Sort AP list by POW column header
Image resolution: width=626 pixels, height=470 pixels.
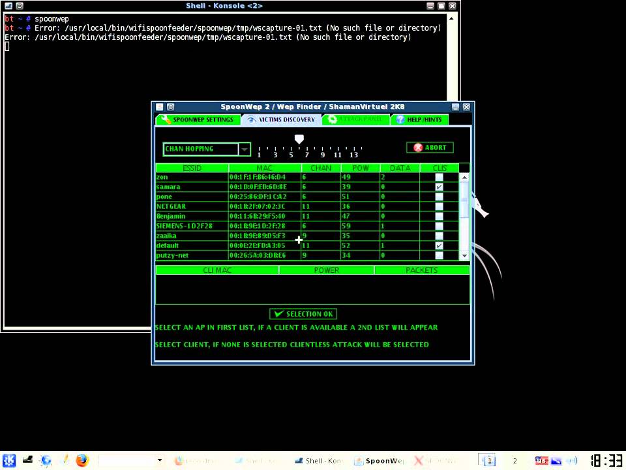(x=361, y=168)
